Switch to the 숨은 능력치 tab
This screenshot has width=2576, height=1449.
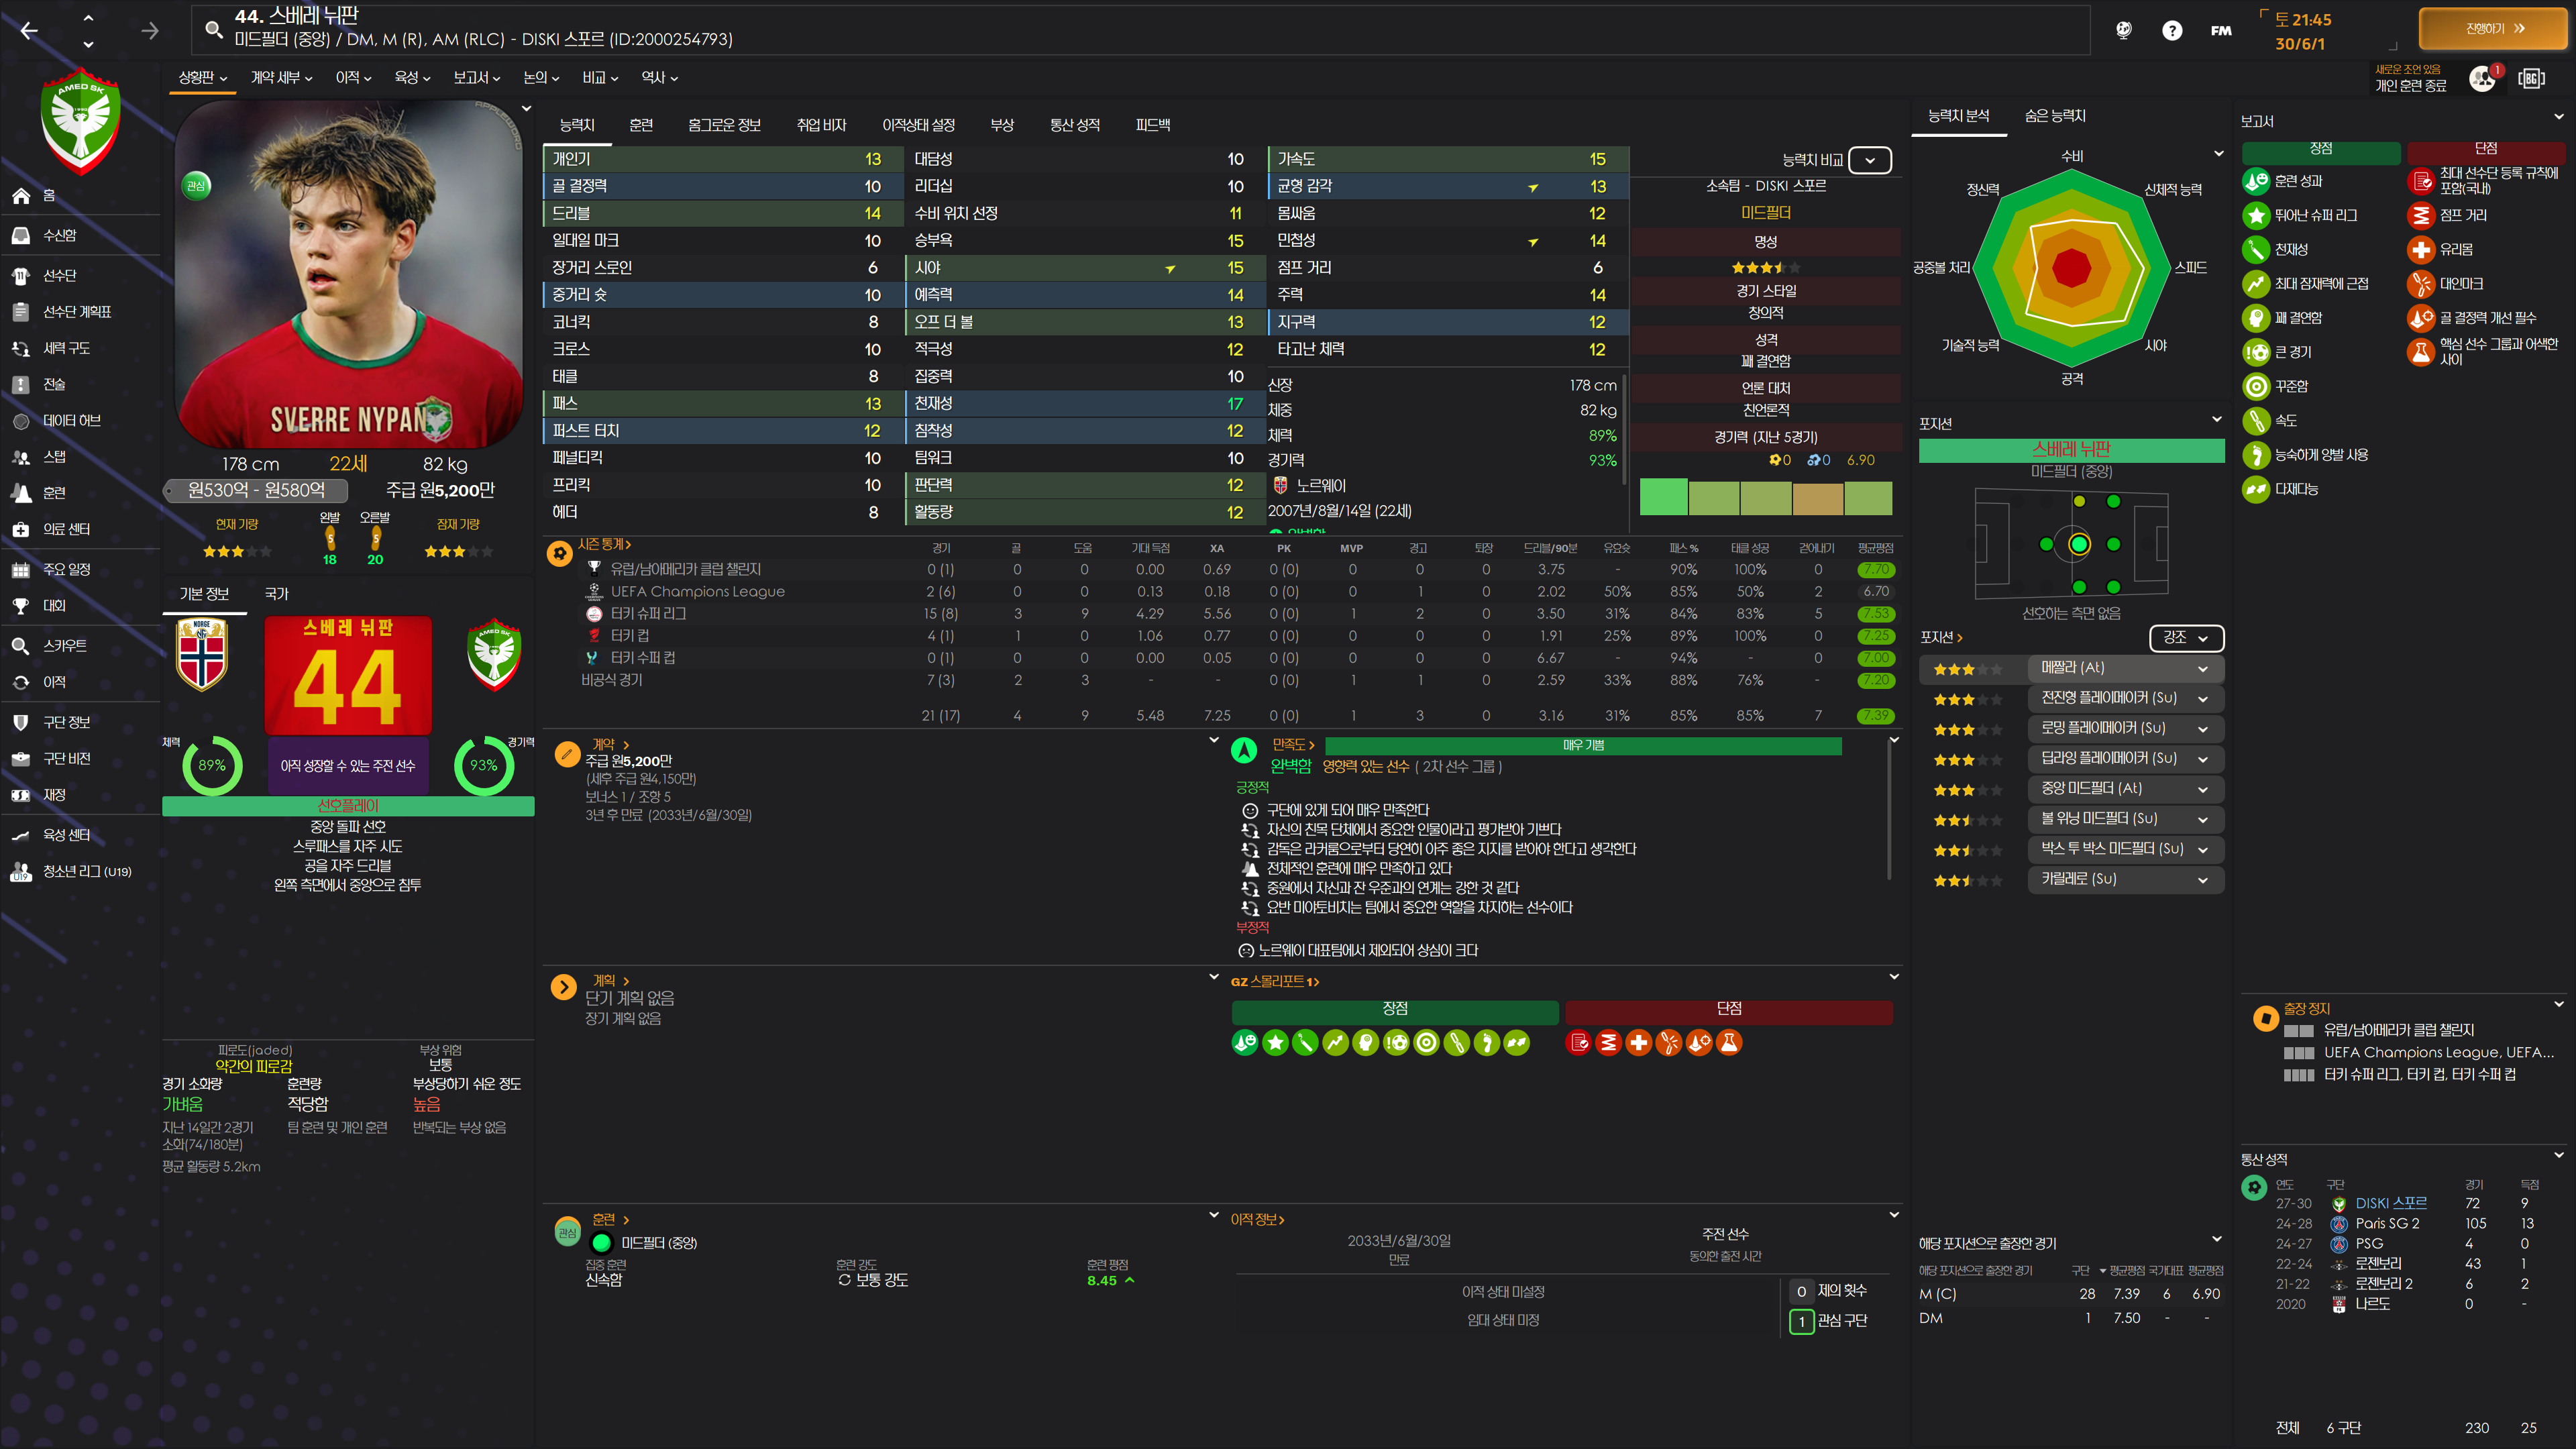click(x=2054, y=116)
